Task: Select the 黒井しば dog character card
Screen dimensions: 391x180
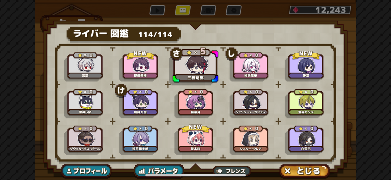Action: pos(85,102)
